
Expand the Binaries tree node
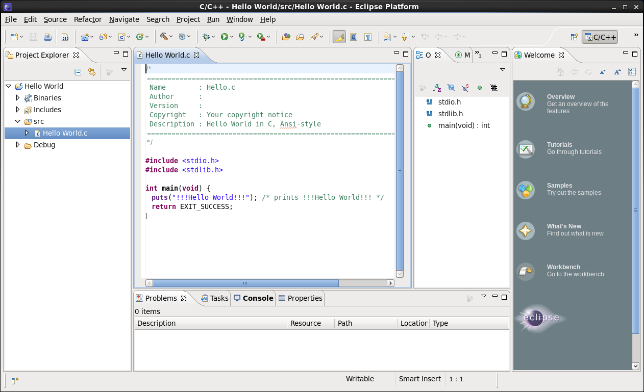coord(18,97)
